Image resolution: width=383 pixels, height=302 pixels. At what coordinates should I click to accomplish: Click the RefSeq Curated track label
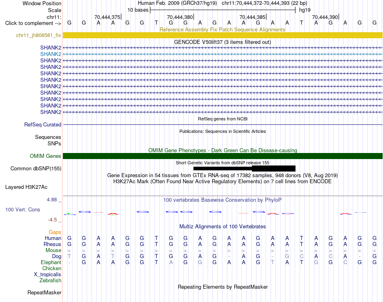[x=43, y=125]
